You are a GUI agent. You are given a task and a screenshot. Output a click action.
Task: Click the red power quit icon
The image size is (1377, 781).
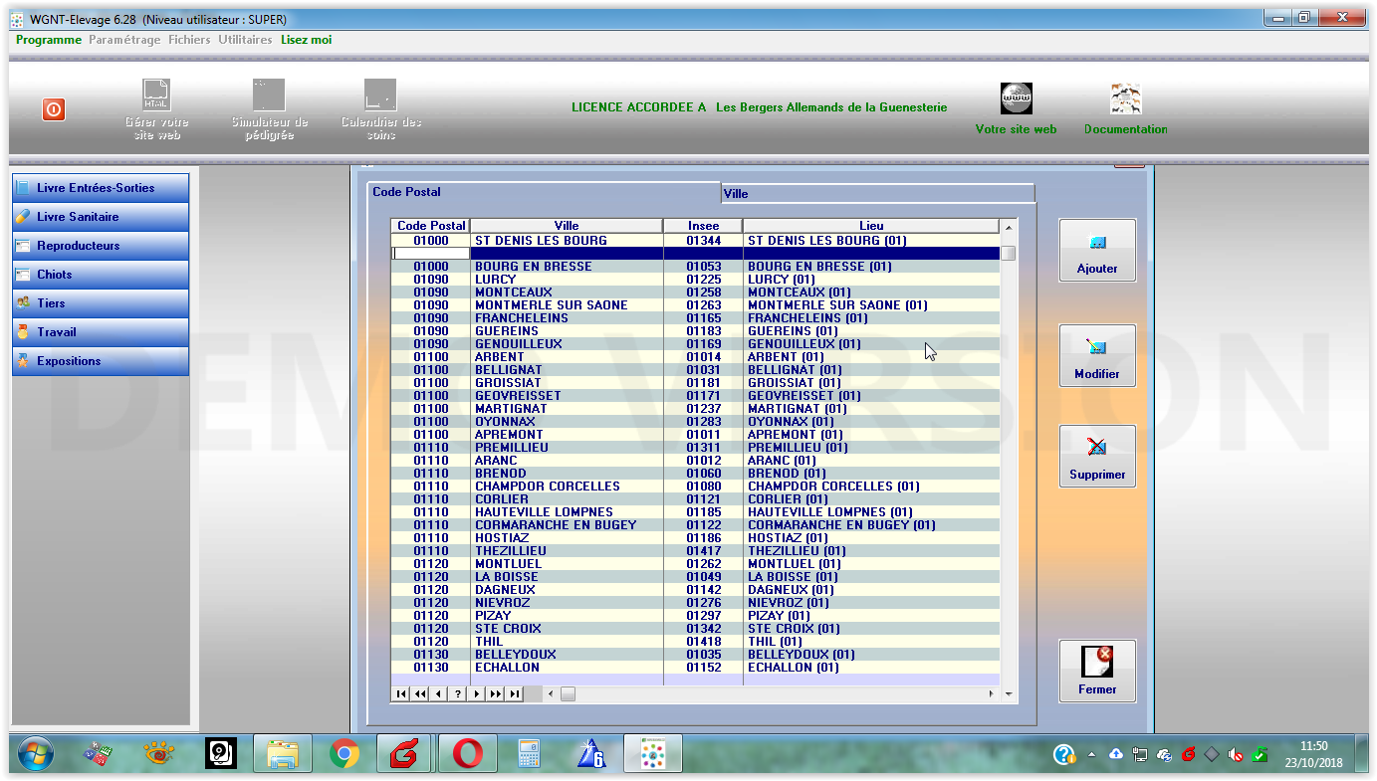click(x=54, y=110)
